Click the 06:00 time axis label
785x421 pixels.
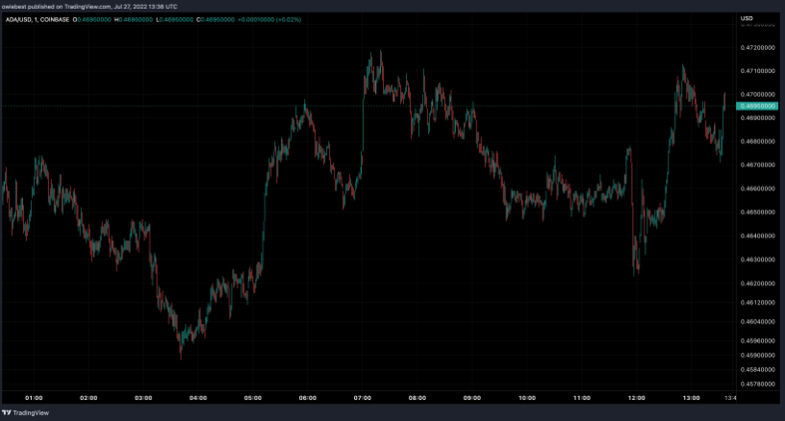coord(308,398)
